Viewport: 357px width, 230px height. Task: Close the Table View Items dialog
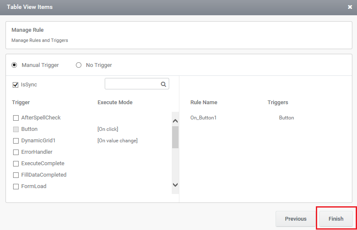tap(350, 7)
